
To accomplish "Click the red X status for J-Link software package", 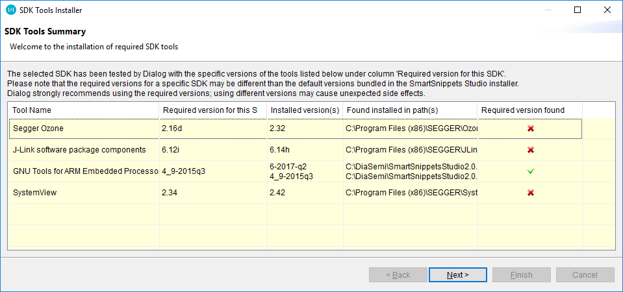I will 530,150.
